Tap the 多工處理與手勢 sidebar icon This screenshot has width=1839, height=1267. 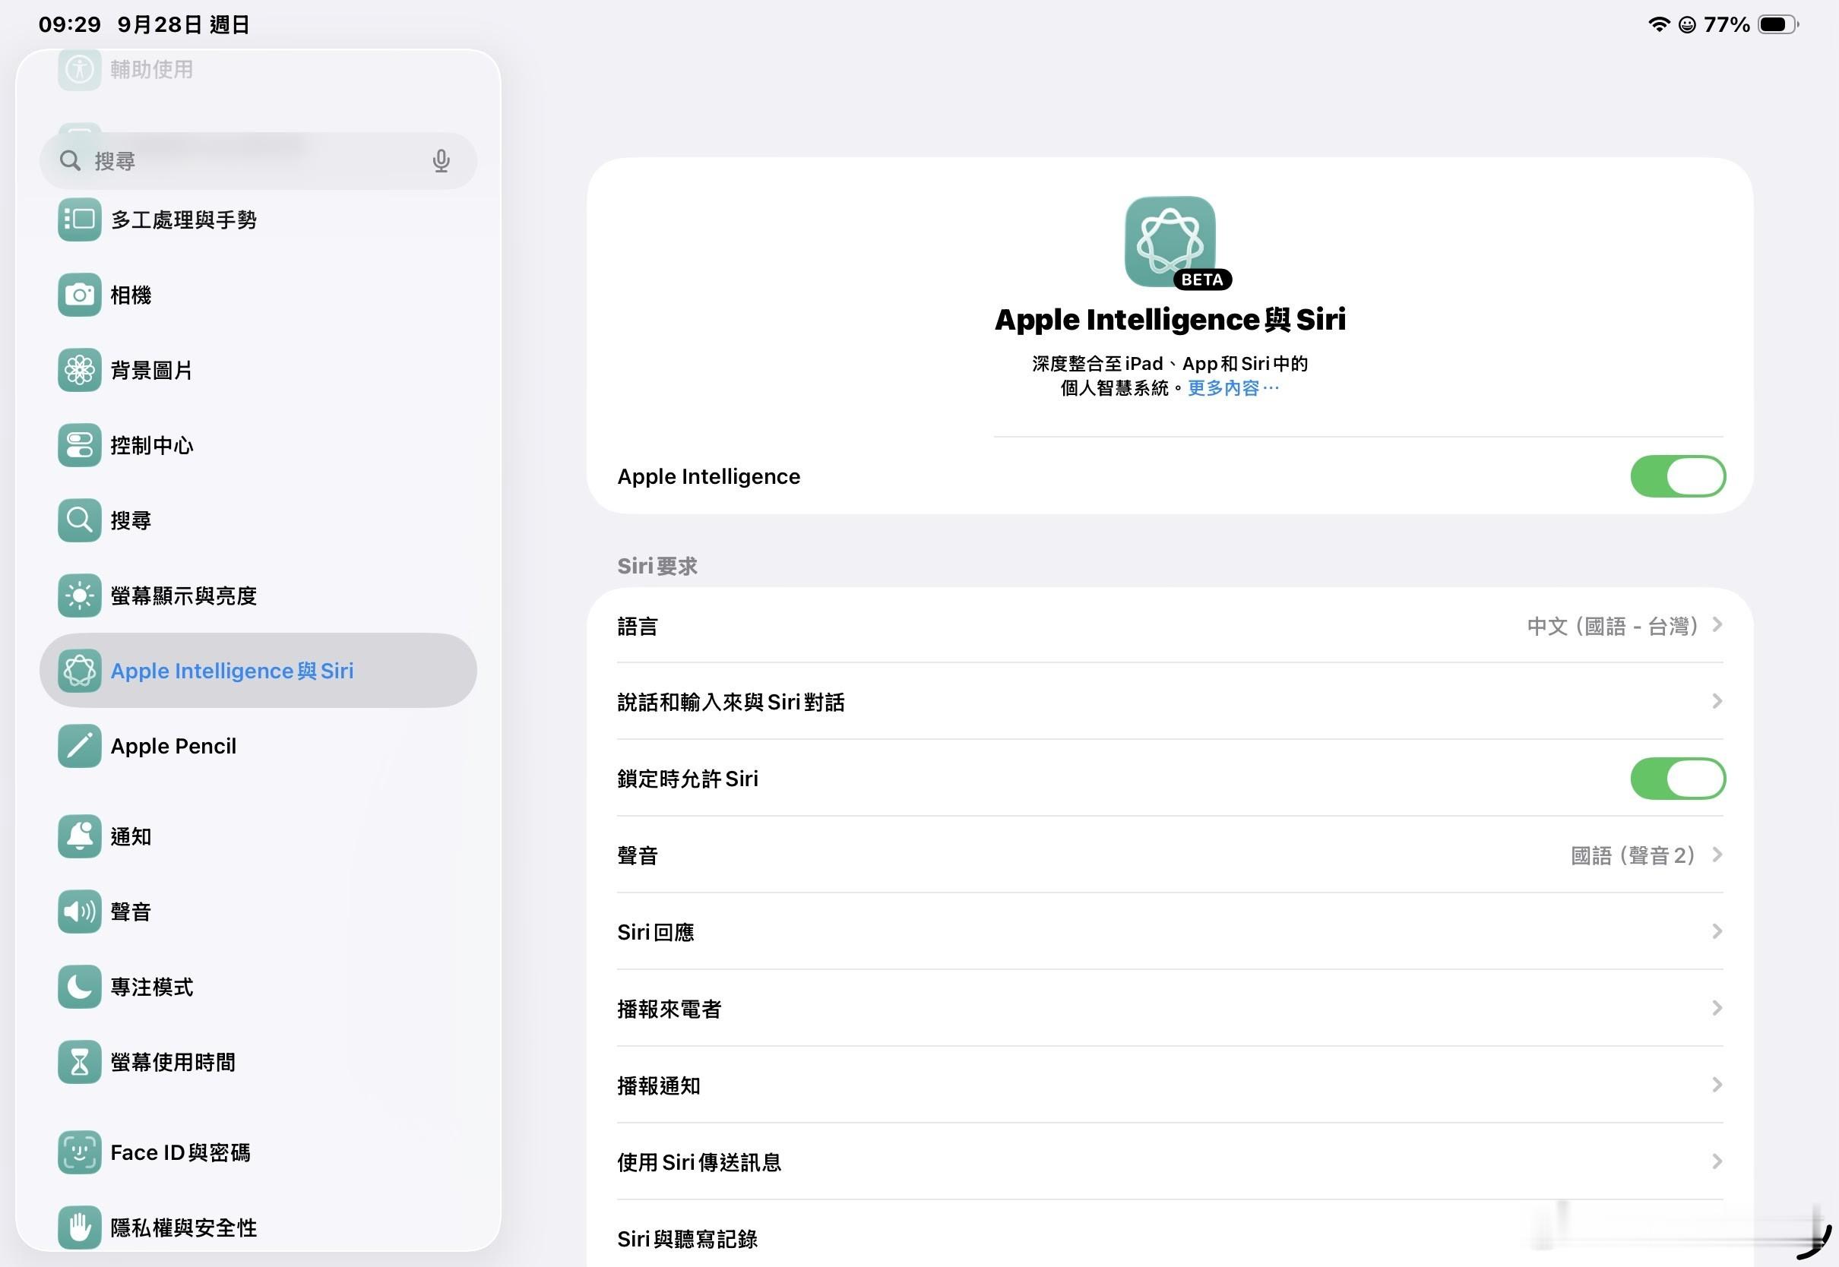pyautogui.click(x=79, y=219)
